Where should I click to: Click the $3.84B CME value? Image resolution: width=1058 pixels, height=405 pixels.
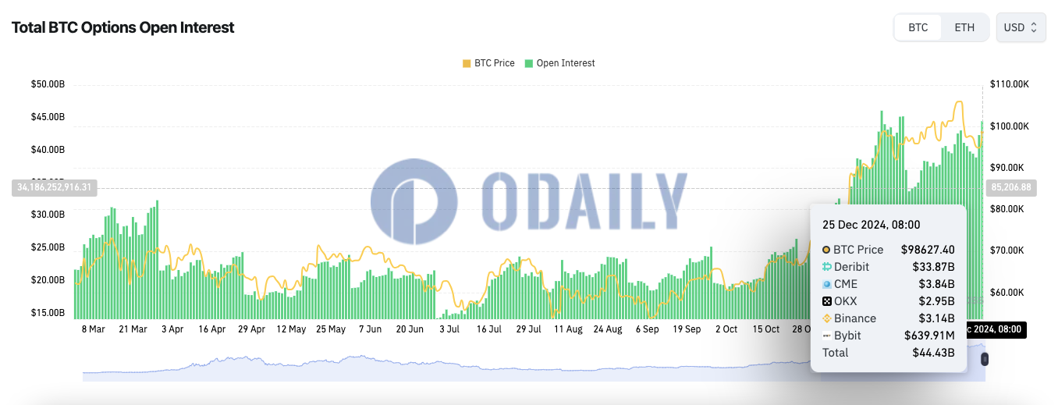point(938,284)
